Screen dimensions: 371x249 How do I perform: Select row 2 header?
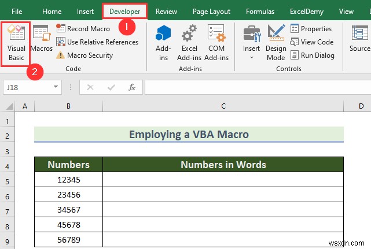[x=7, y=136]
